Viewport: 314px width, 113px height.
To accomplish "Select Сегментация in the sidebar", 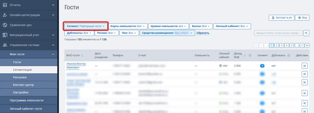I will point(28,70).
